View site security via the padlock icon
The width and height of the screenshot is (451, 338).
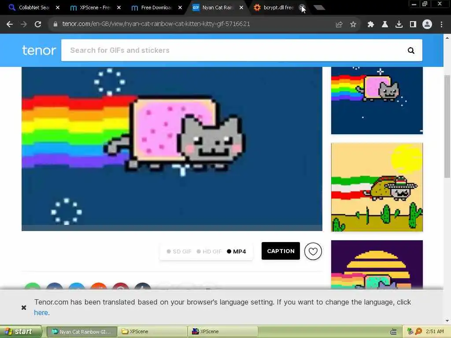[55, 24]
